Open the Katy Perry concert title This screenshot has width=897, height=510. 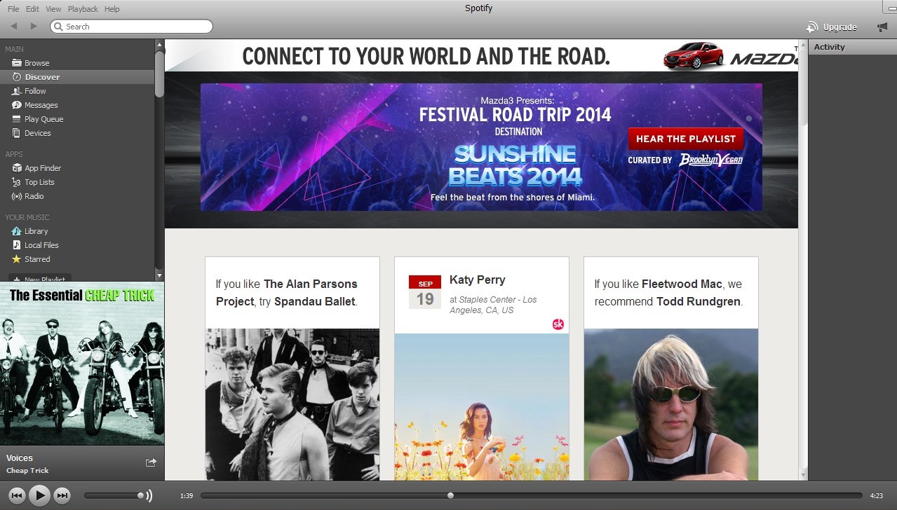pyautogui.click(x=478, y=280)
